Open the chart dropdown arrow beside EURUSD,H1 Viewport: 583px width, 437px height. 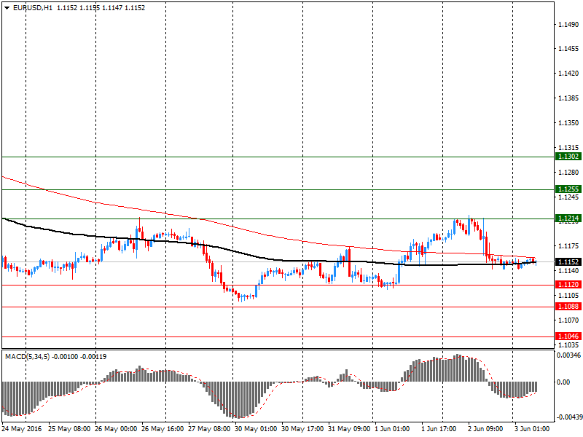[7, 8]
